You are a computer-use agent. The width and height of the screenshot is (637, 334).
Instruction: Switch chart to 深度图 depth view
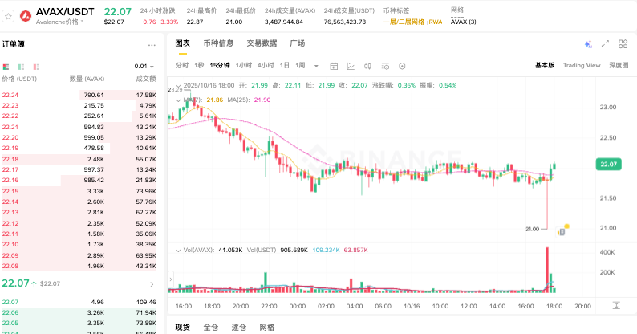[619, 65]
